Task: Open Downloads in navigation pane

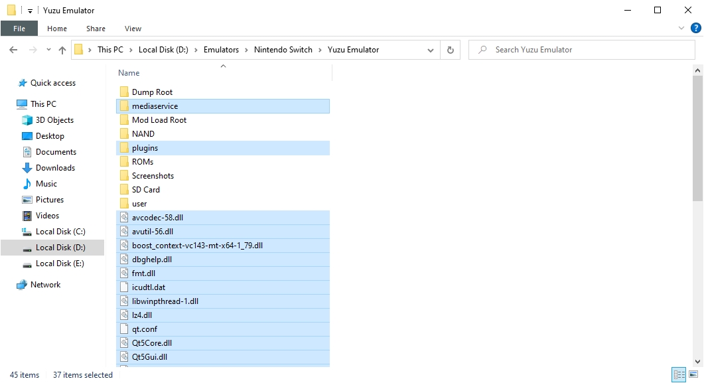Action: click(x=55, y=167)
